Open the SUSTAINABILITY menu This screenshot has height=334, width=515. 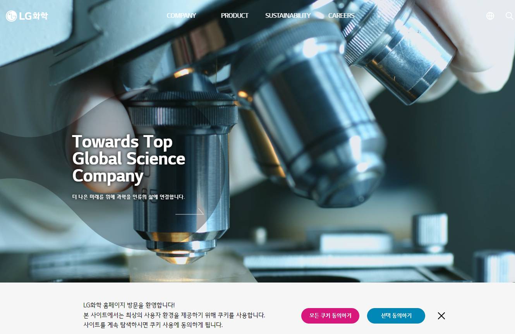tap(288, 16)
